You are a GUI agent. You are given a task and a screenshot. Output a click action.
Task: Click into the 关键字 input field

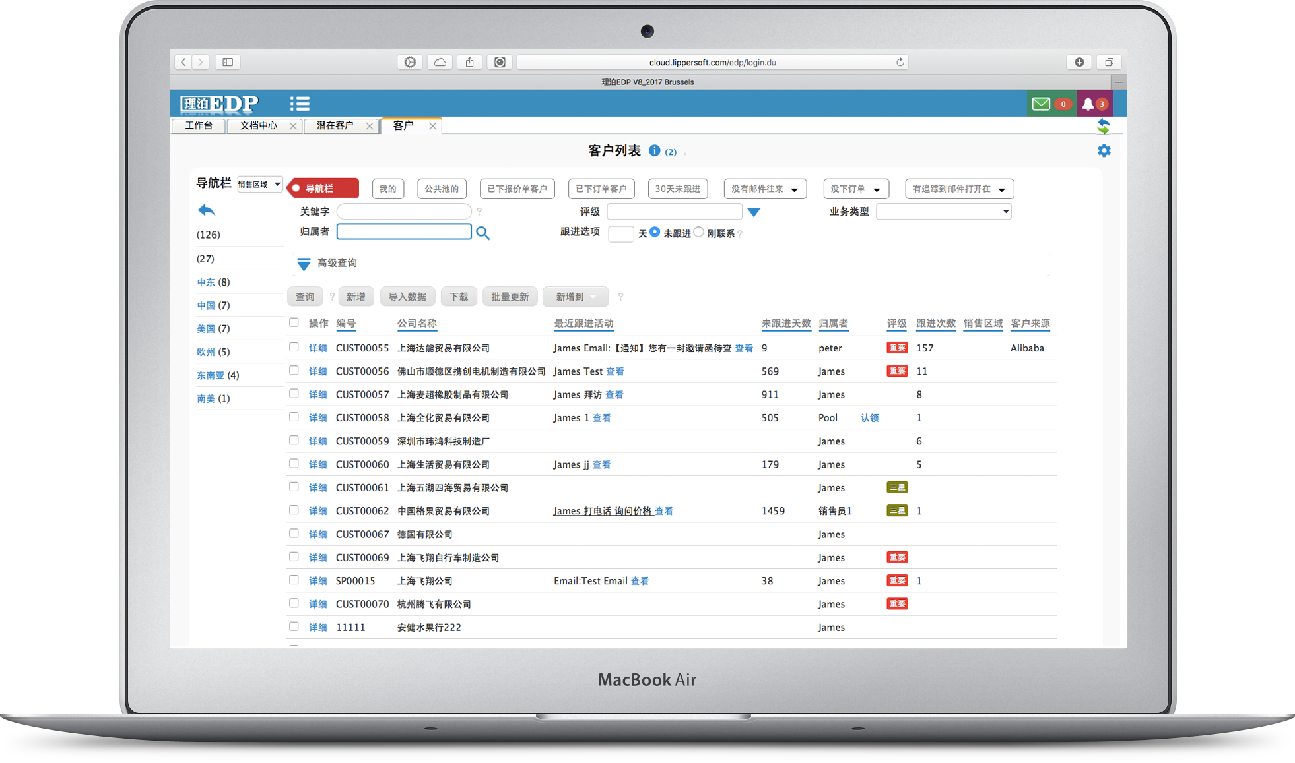pyautogui.click(x=403, y=212)
